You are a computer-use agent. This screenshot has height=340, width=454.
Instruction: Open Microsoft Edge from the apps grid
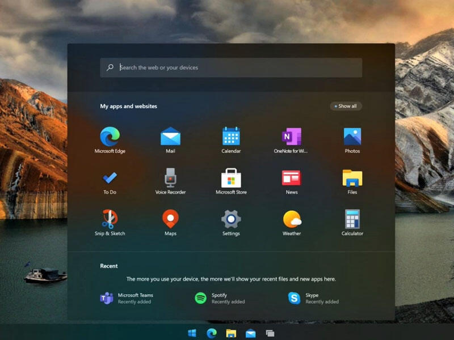pyautogui.click(x=110, y=137)
